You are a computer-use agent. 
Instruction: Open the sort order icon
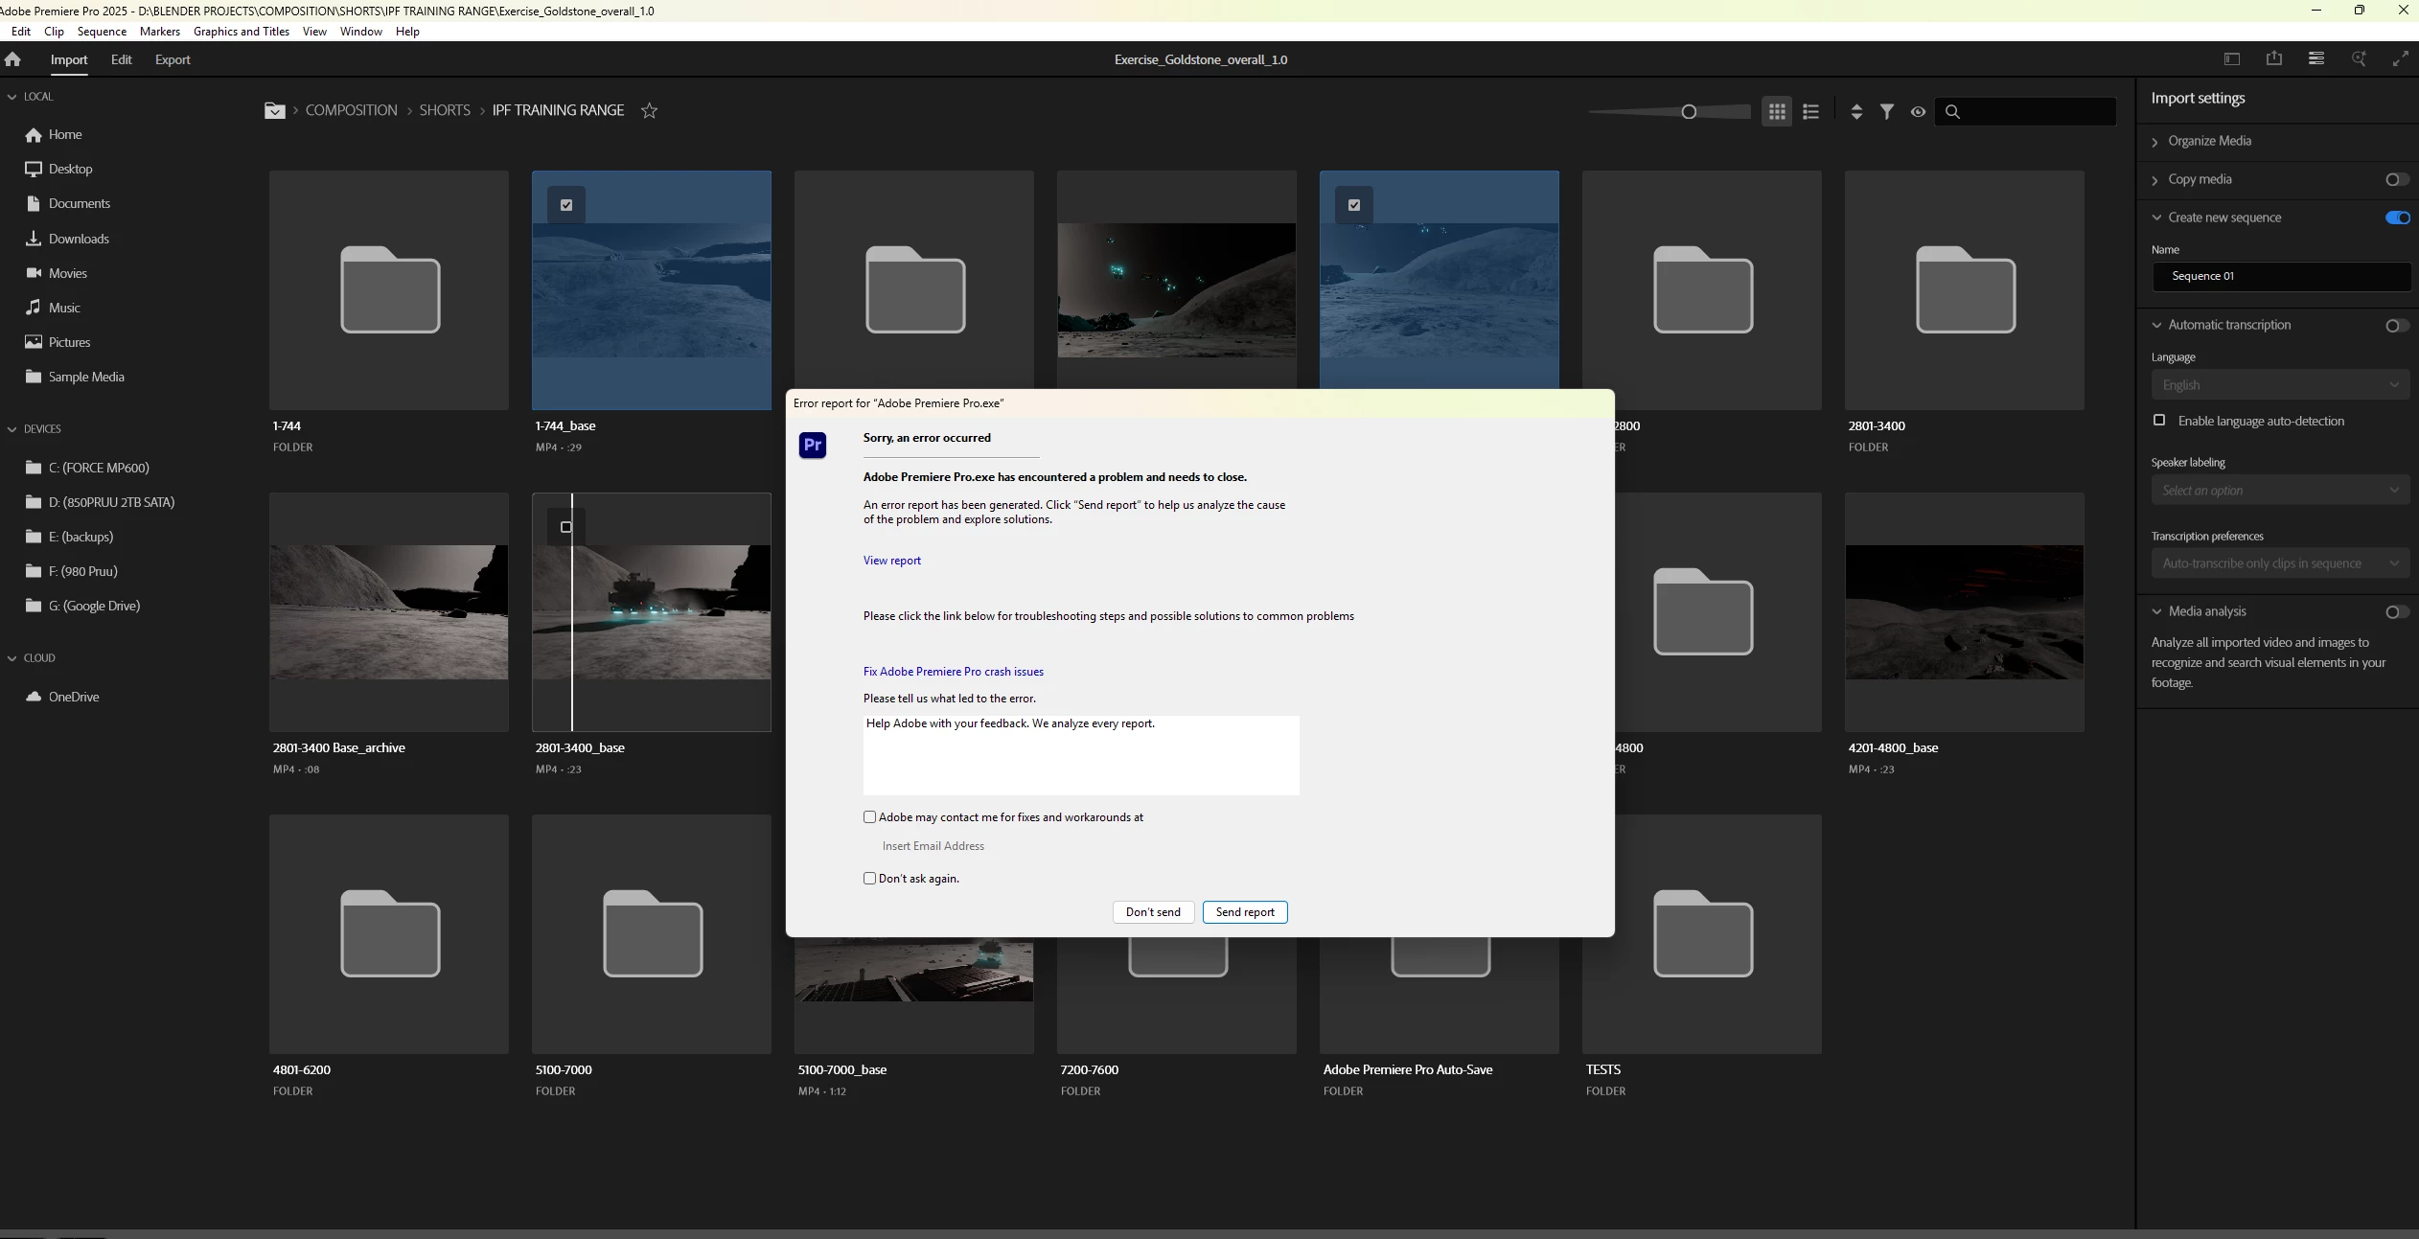point(1856,112)
